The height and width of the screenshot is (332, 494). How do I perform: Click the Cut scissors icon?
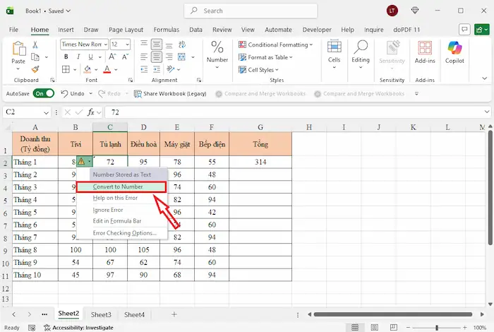tap(35, 45)
